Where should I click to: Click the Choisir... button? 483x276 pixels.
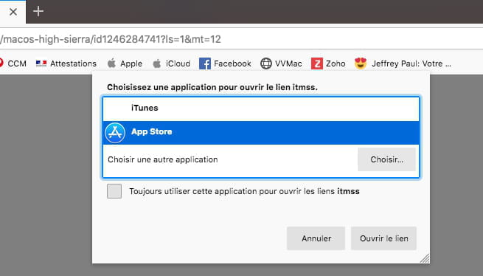[386, 159]
